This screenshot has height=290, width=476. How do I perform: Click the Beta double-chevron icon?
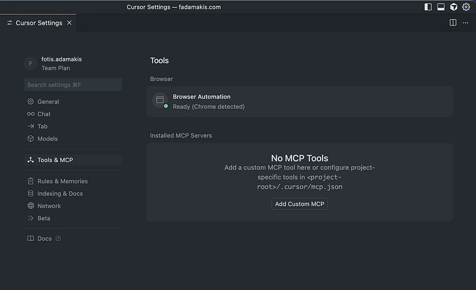[30, 218]
